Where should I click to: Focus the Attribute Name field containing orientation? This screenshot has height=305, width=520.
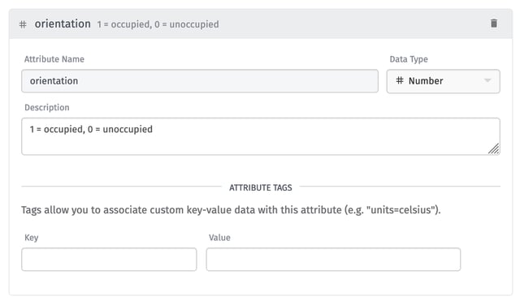coord(200,81)
